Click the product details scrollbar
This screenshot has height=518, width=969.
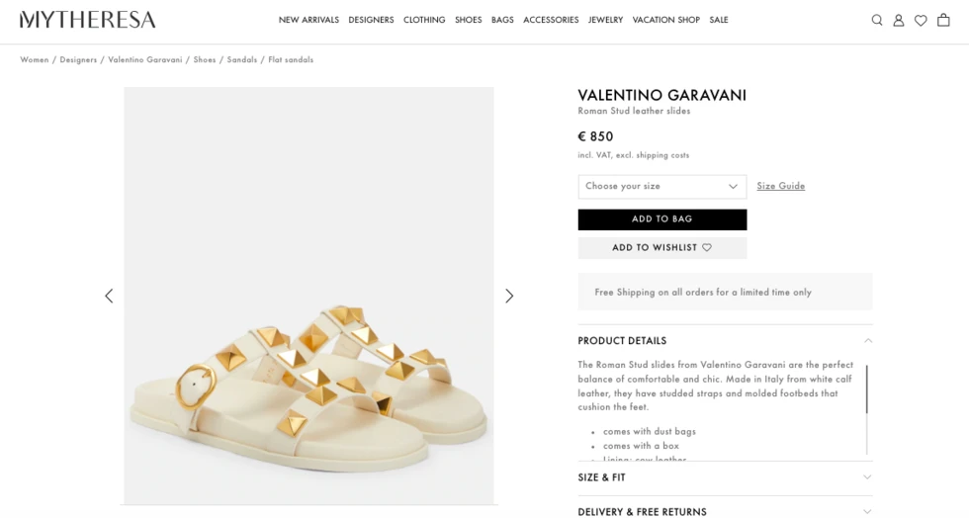coord(867,389)
